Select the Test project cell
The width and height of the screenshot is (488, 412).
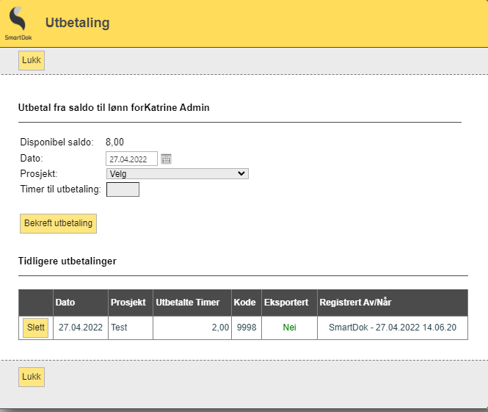119,328
